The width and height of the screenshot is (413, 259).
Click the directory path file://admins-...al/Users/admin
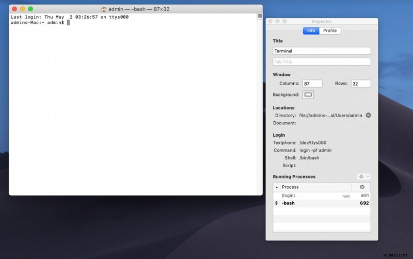[x=330, y=115]
